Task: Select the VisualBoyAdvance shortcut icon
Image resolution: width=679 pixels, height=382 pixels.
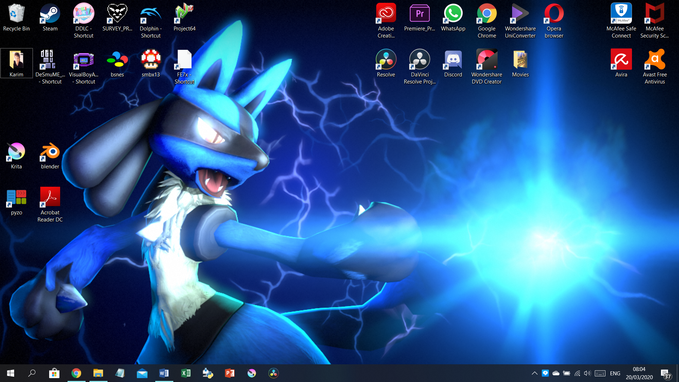Action: point(83,67)
